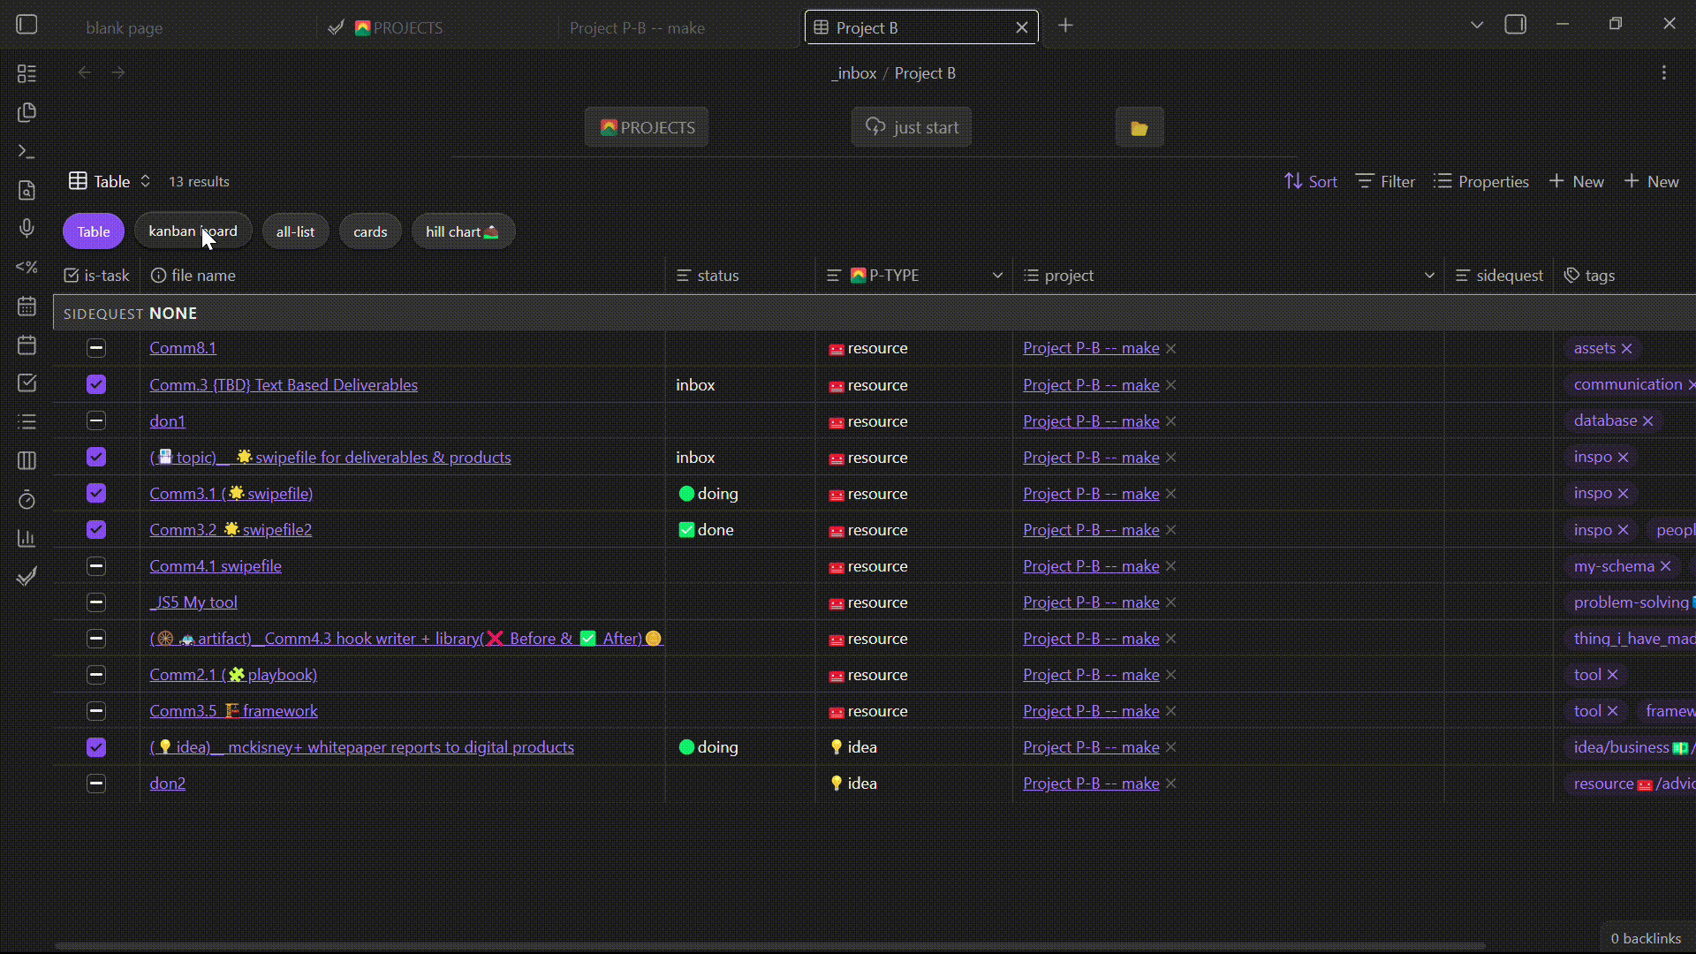Image resolution: width=1696 pixels, height=954 pixels.
Task: Open the bar chart sidebar icon
Action: pos(26,538)
